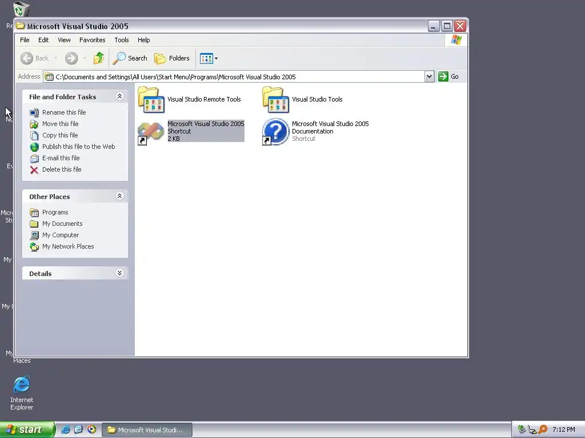Open the Forward history dropdown arrow
585x438 pixels.
coord(85,58)
